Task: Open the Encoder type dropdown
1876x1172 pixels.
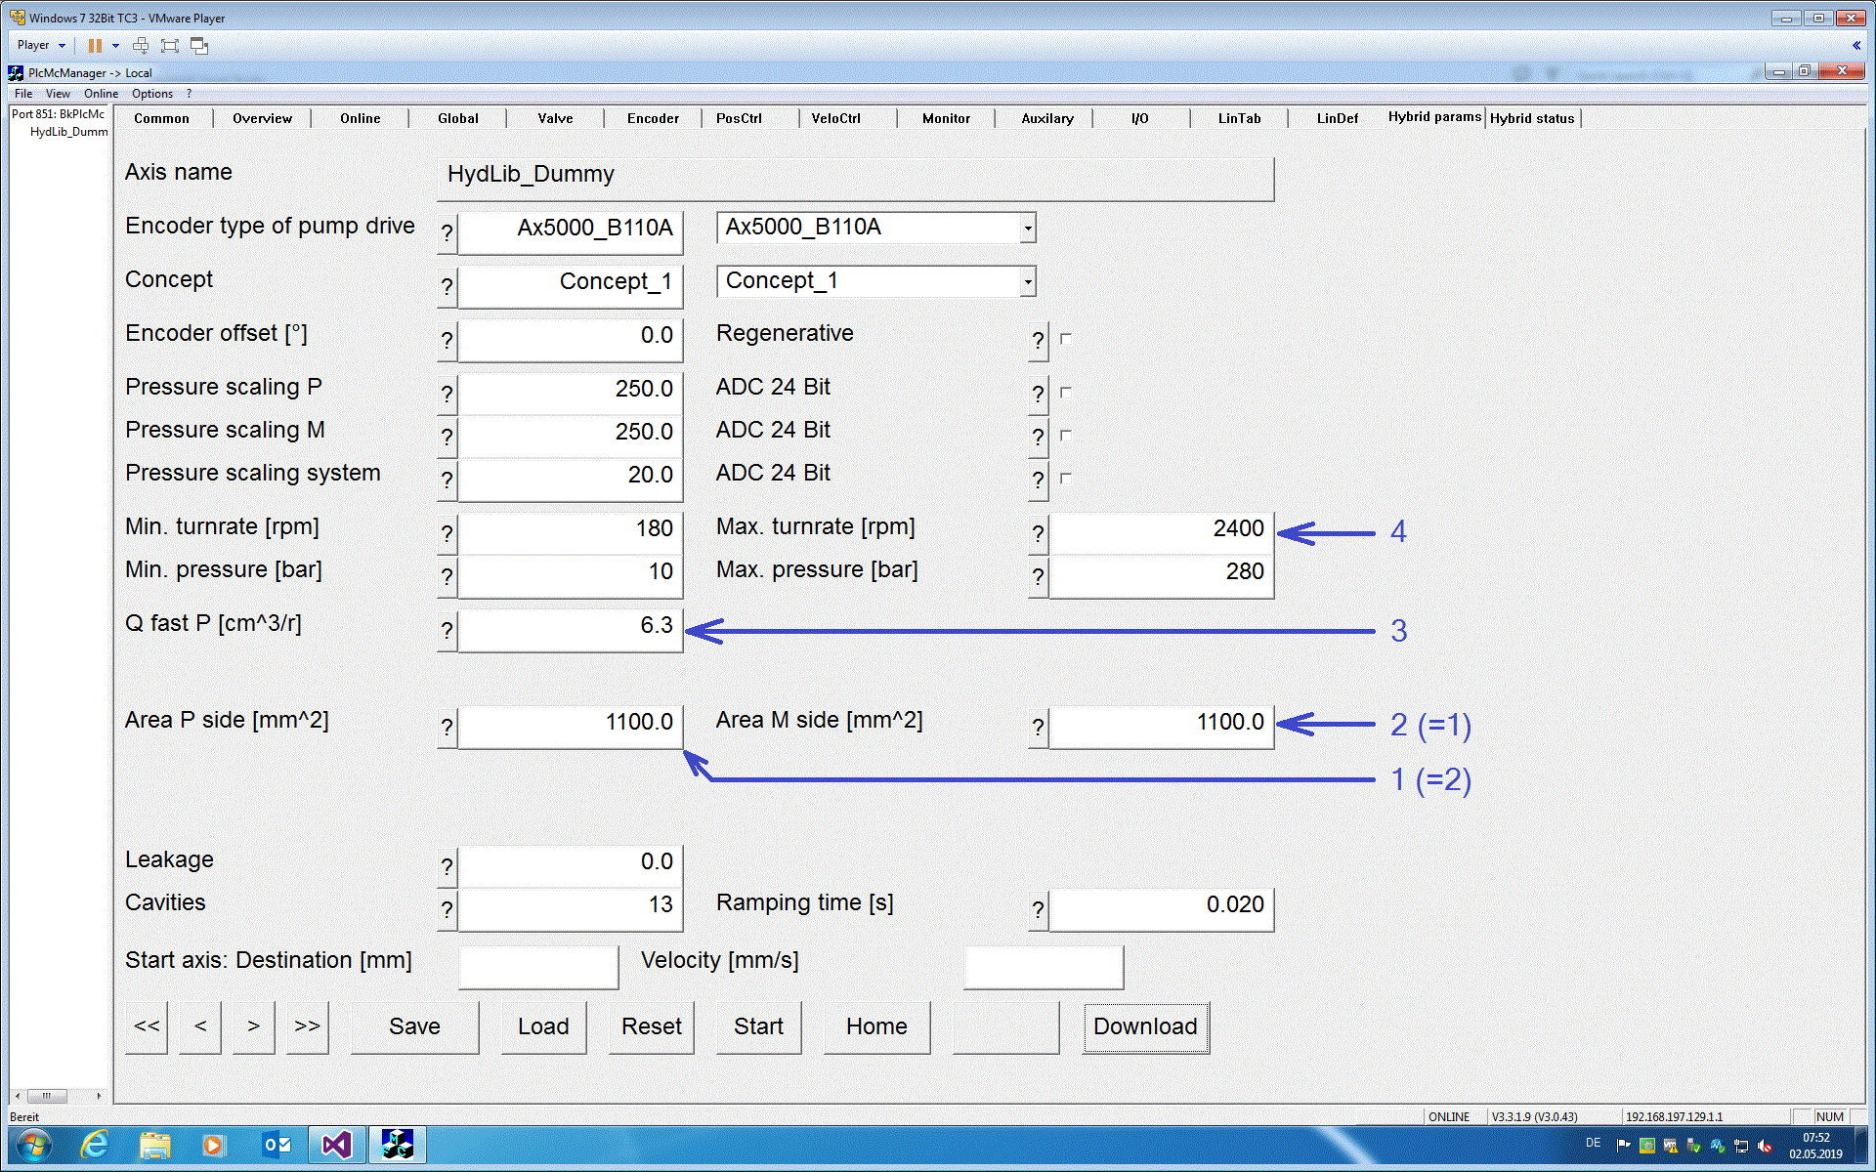Action: tap(1029, 227)
